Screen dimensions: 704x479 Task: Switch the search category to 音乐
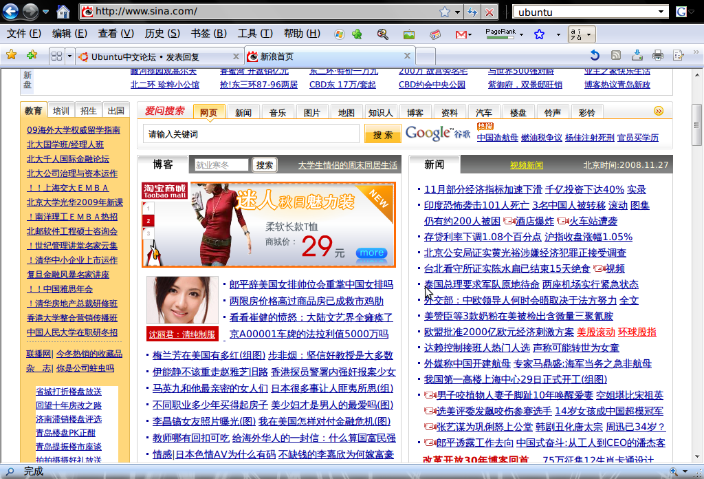(278, 113)
